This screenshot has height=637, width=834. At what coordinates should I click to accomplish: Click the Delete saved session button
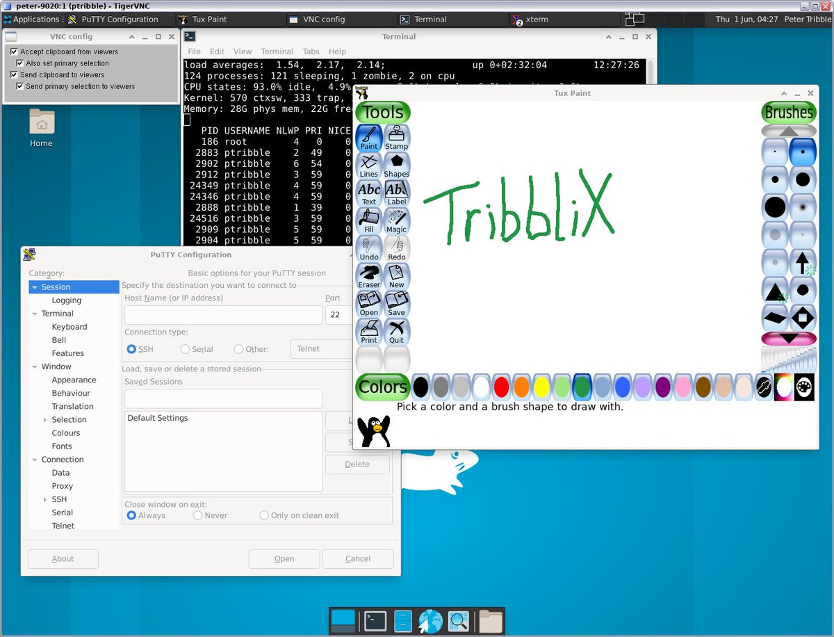(357, 464)
